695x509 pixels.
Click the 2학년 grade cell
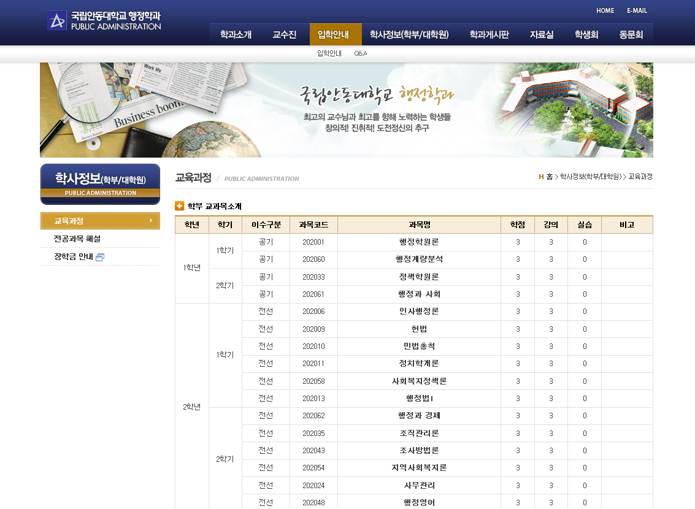[x=192, y=407]
